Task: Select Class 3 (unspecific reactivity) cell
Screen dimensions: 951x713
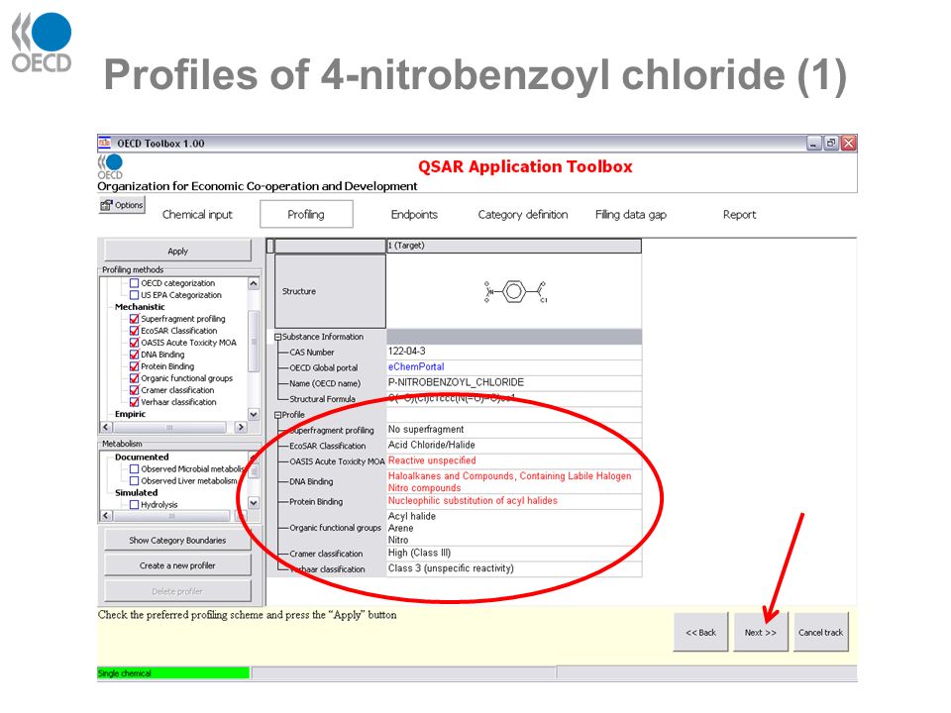Action: click(514, 568)
